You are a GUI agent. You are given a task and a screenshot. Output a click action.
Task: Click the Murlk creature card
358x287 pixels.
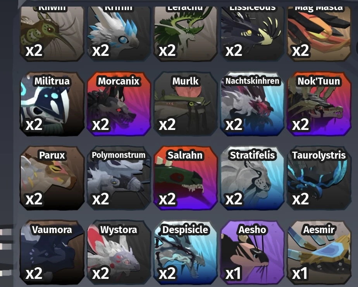click(185, 104)
